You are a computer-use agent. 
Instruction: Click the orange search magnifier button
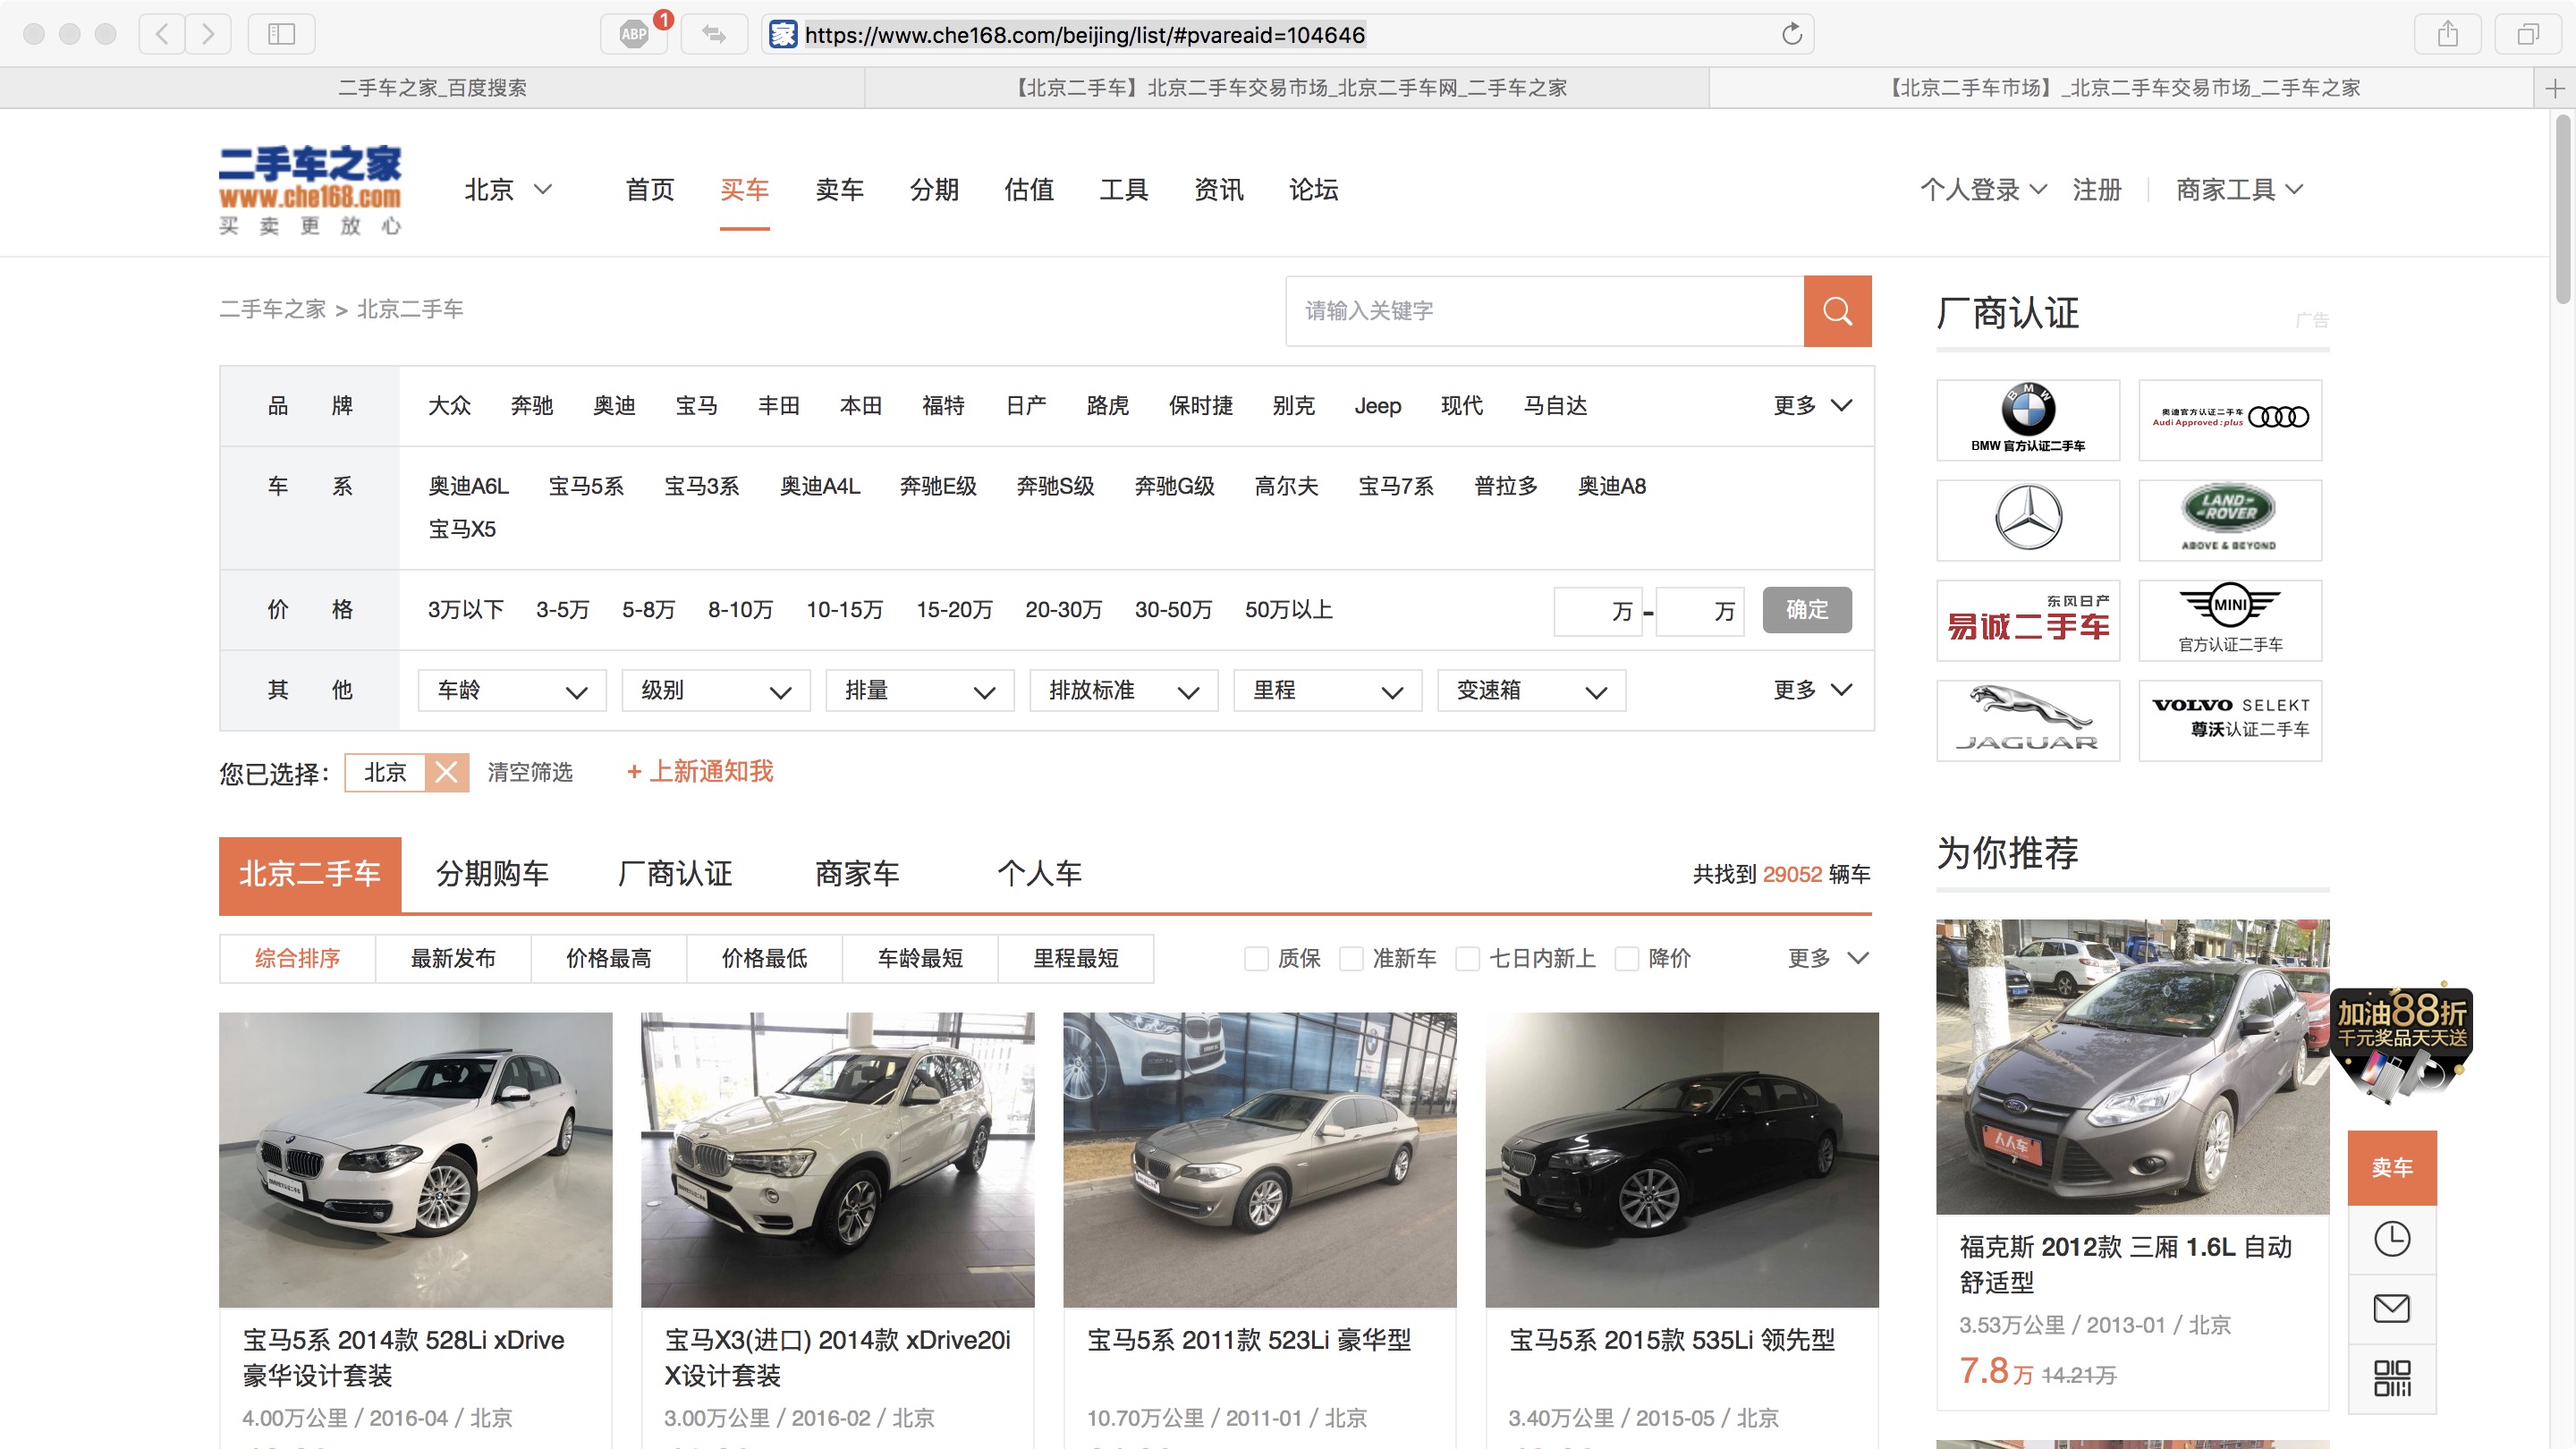(1837, 311)
